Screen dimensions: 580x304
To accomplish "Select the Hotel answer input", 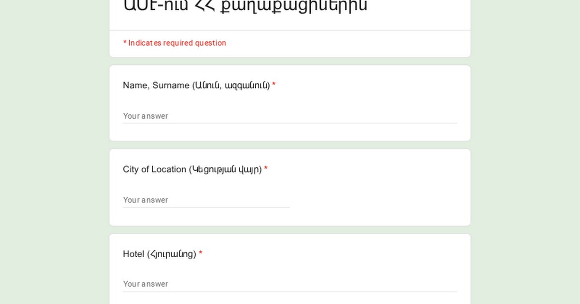I will click(290, 284).
